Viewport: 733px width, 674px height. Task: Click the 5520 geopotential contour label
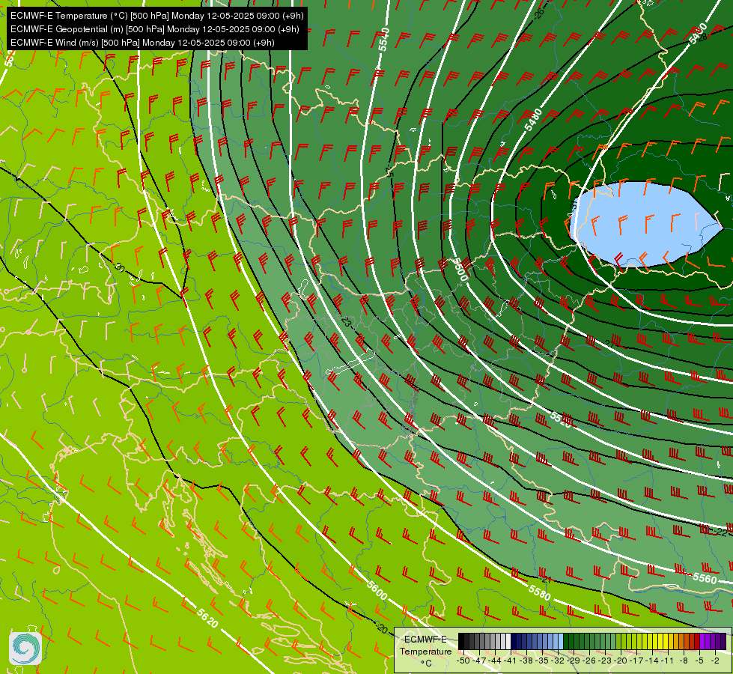[561, 419]
